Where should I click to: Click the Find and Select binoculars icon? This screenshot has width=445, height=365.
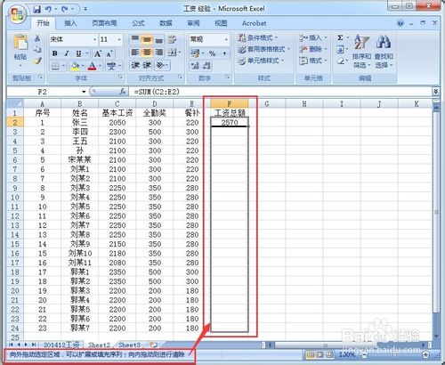[383, 42]
